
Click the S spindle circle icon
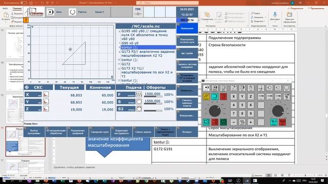[139, 102]
